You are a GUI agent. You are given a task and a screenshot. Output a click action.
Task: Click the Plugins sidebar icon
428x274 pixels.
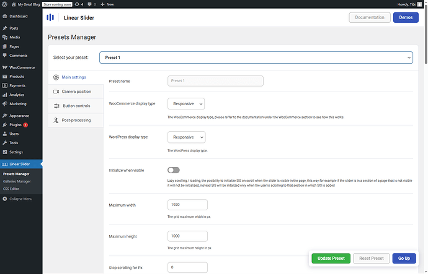tap(4, 124)
